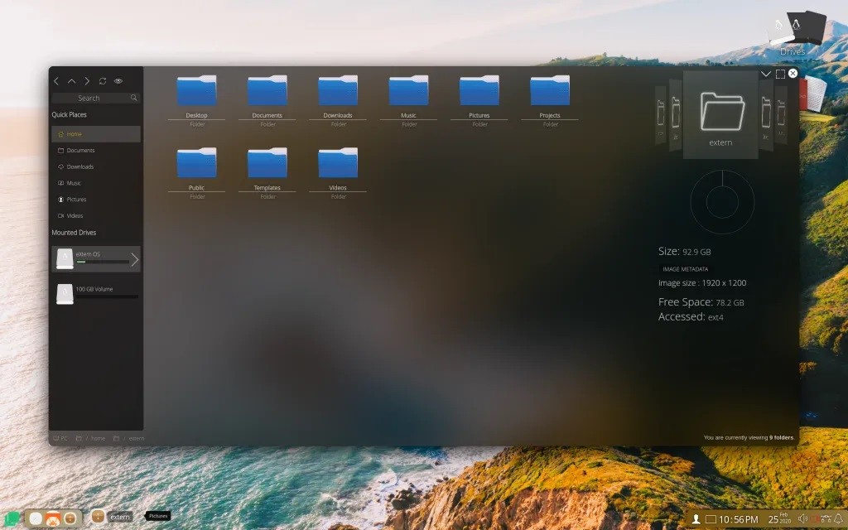This screenshot has height=530, width=848.
Task: Click the 'Mounted Drives' heading
Action: click(74, 233)
